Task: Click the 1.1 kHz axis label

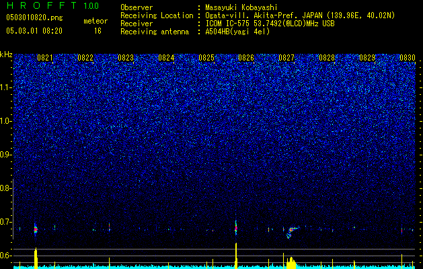Action: click(6, 87)
